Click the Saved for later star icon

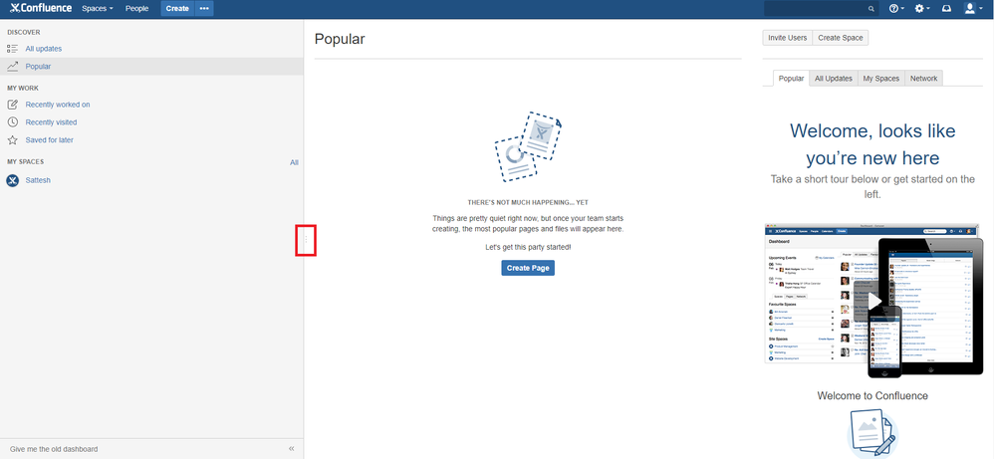tap(12, 139)
